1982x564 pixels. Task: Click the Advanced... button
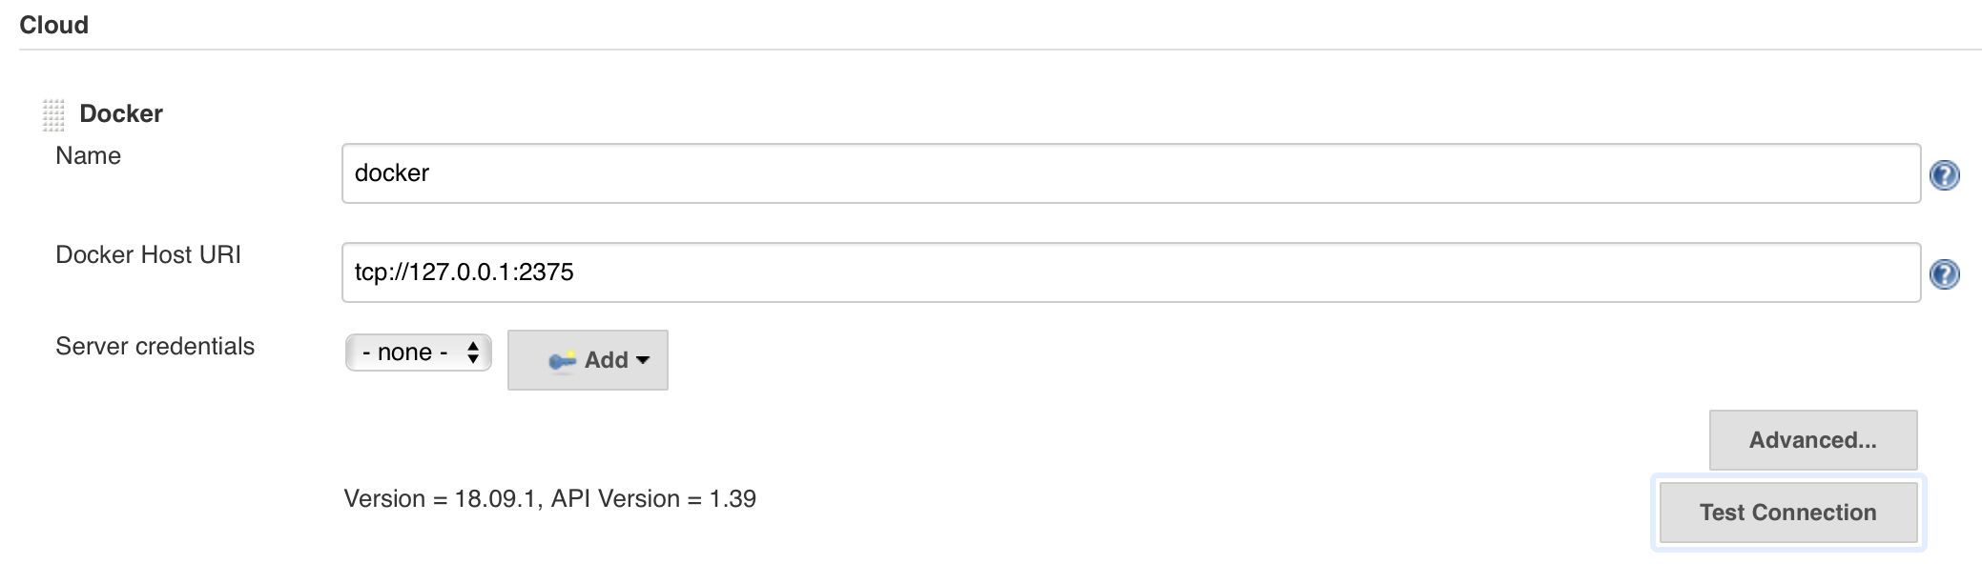pos(1812,440)
